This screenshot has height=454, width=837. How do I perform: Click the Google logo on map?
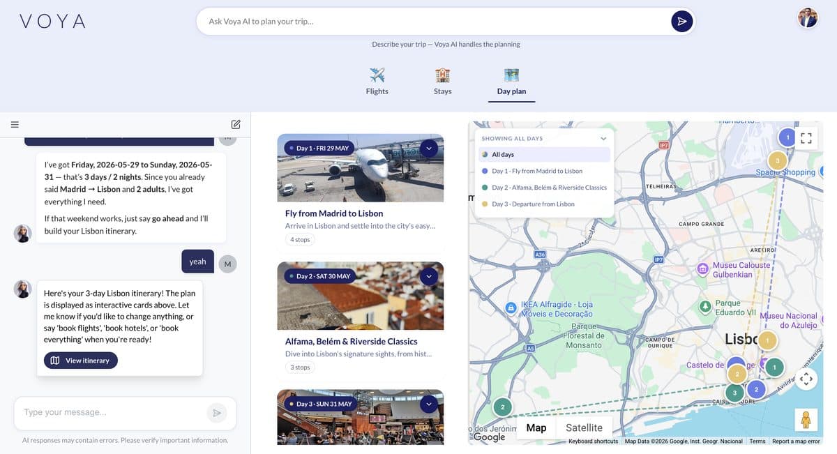click(489, 437)
